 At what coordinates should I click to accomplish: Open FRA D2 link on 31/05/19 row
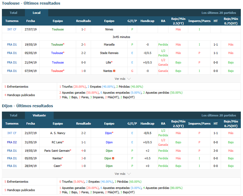pyautogui.click(x=12, y=142)
